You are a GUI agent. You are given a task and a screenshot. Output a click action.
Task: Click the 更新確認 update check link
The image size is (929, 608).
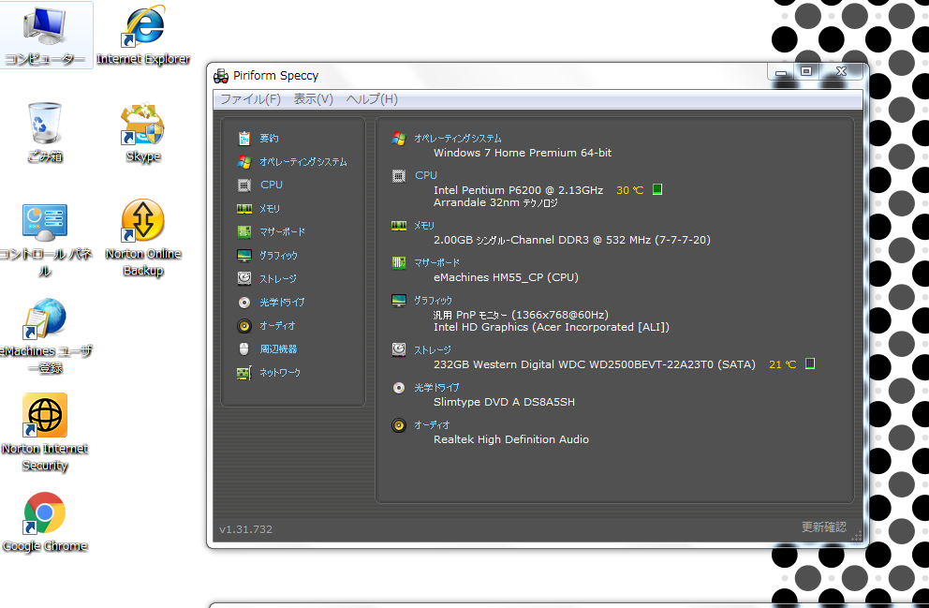tap(824, 526)
